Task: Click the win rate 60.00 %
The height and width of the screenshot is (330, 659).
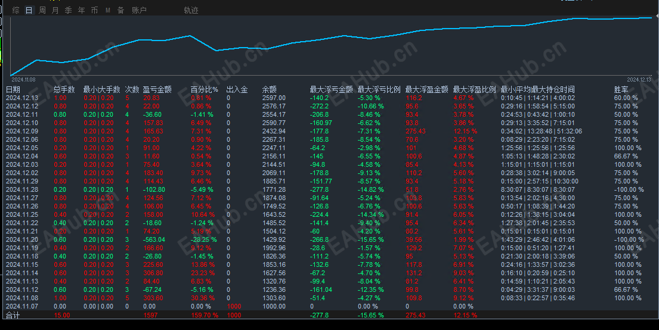Action: pyautogui.click(x=626, y=98)
